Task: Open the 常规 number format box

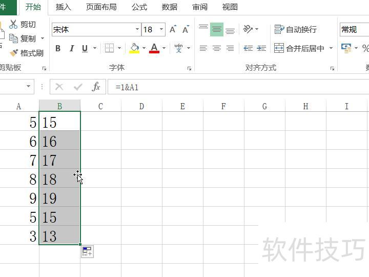Action: pos(354,29)
